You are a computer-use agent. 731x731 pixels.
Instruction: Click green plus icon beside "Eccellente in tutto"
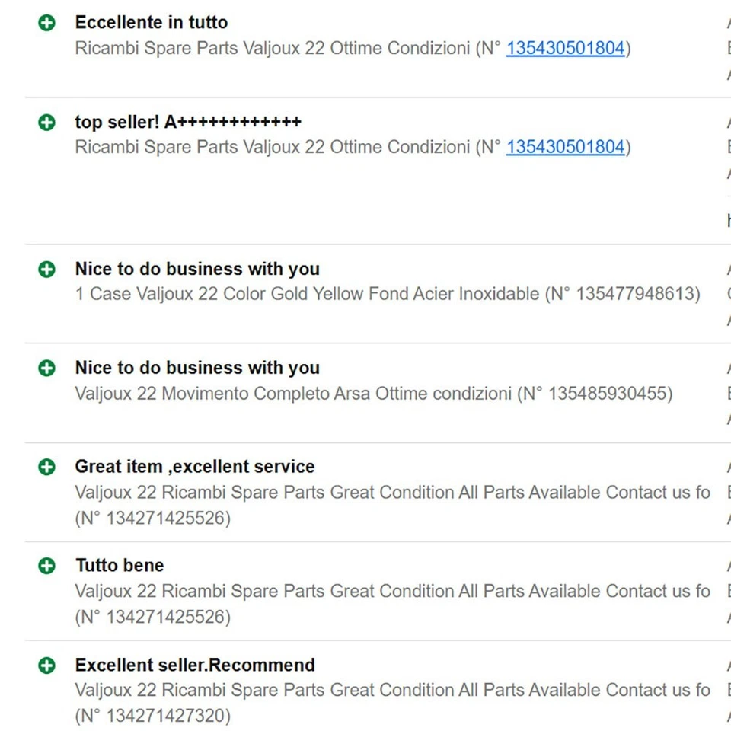(47, 23)
